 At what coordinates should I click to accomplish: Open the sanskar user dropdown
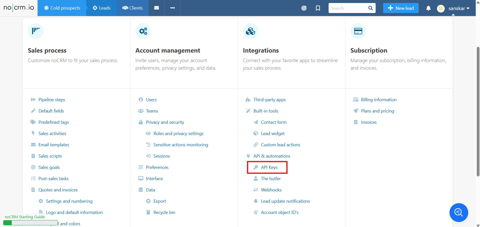(459, 9)
